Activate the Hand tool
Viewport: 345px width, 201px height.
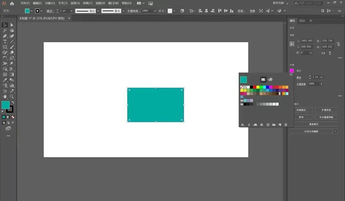(5, 97)
